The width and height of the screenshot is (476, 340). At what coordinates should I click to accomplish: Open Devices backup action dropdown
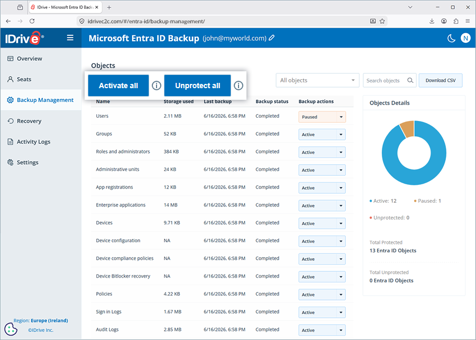322,223
